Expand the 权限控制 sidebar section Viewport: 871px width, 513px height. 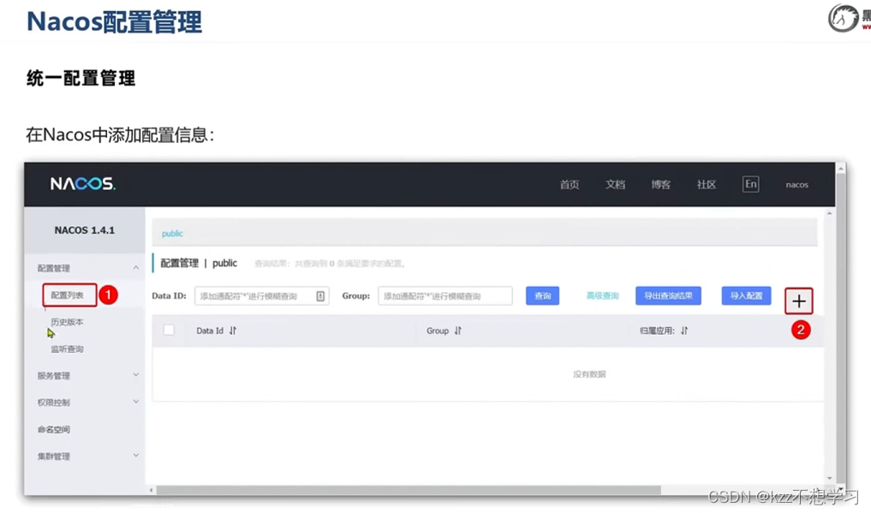(x=135, y=402)
